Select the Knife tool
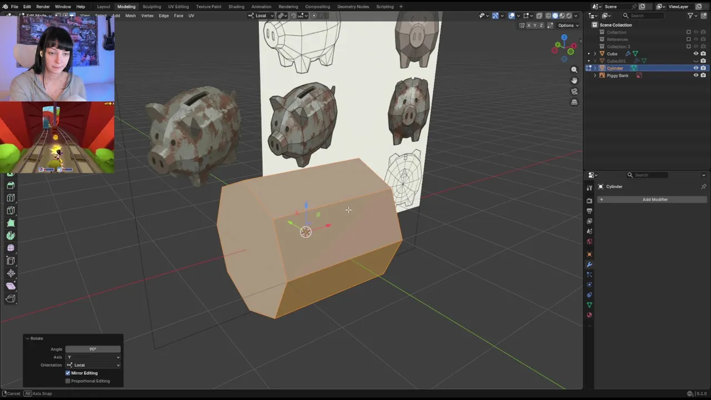 (x=11, y=211)
